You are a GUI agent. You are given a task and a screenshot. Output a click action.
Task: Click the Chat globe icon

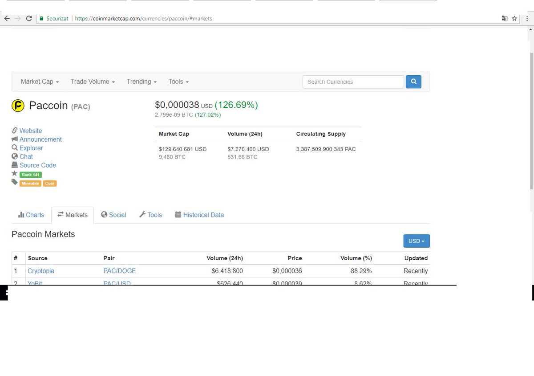14,156
